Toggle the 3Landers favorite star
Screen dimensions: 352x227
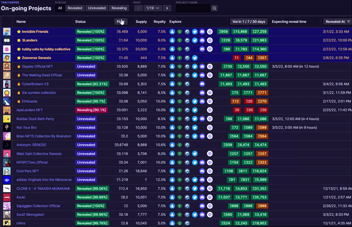click(19, 40)
